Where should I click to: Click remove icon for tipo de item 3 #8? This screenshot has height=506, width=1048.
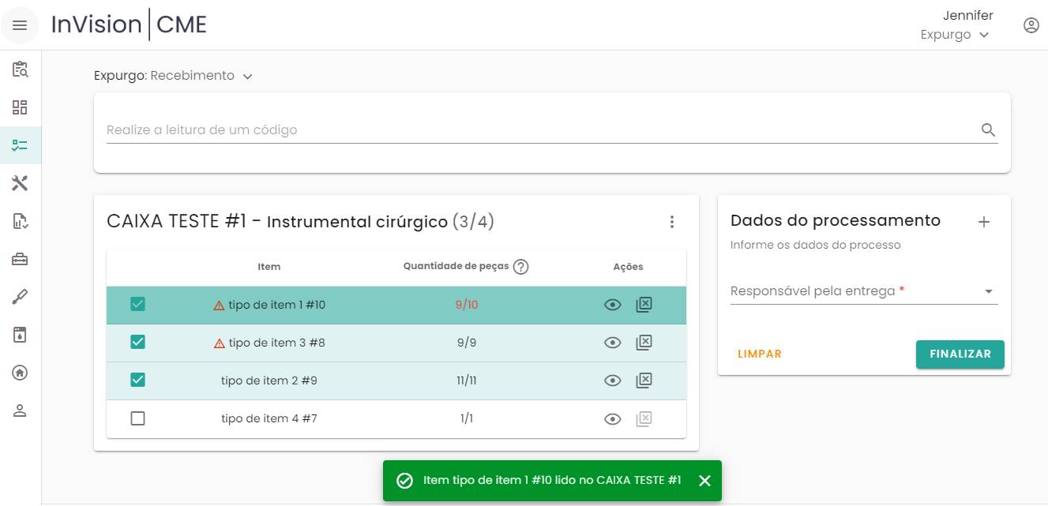pyautogui.click(x=644, y=343)
